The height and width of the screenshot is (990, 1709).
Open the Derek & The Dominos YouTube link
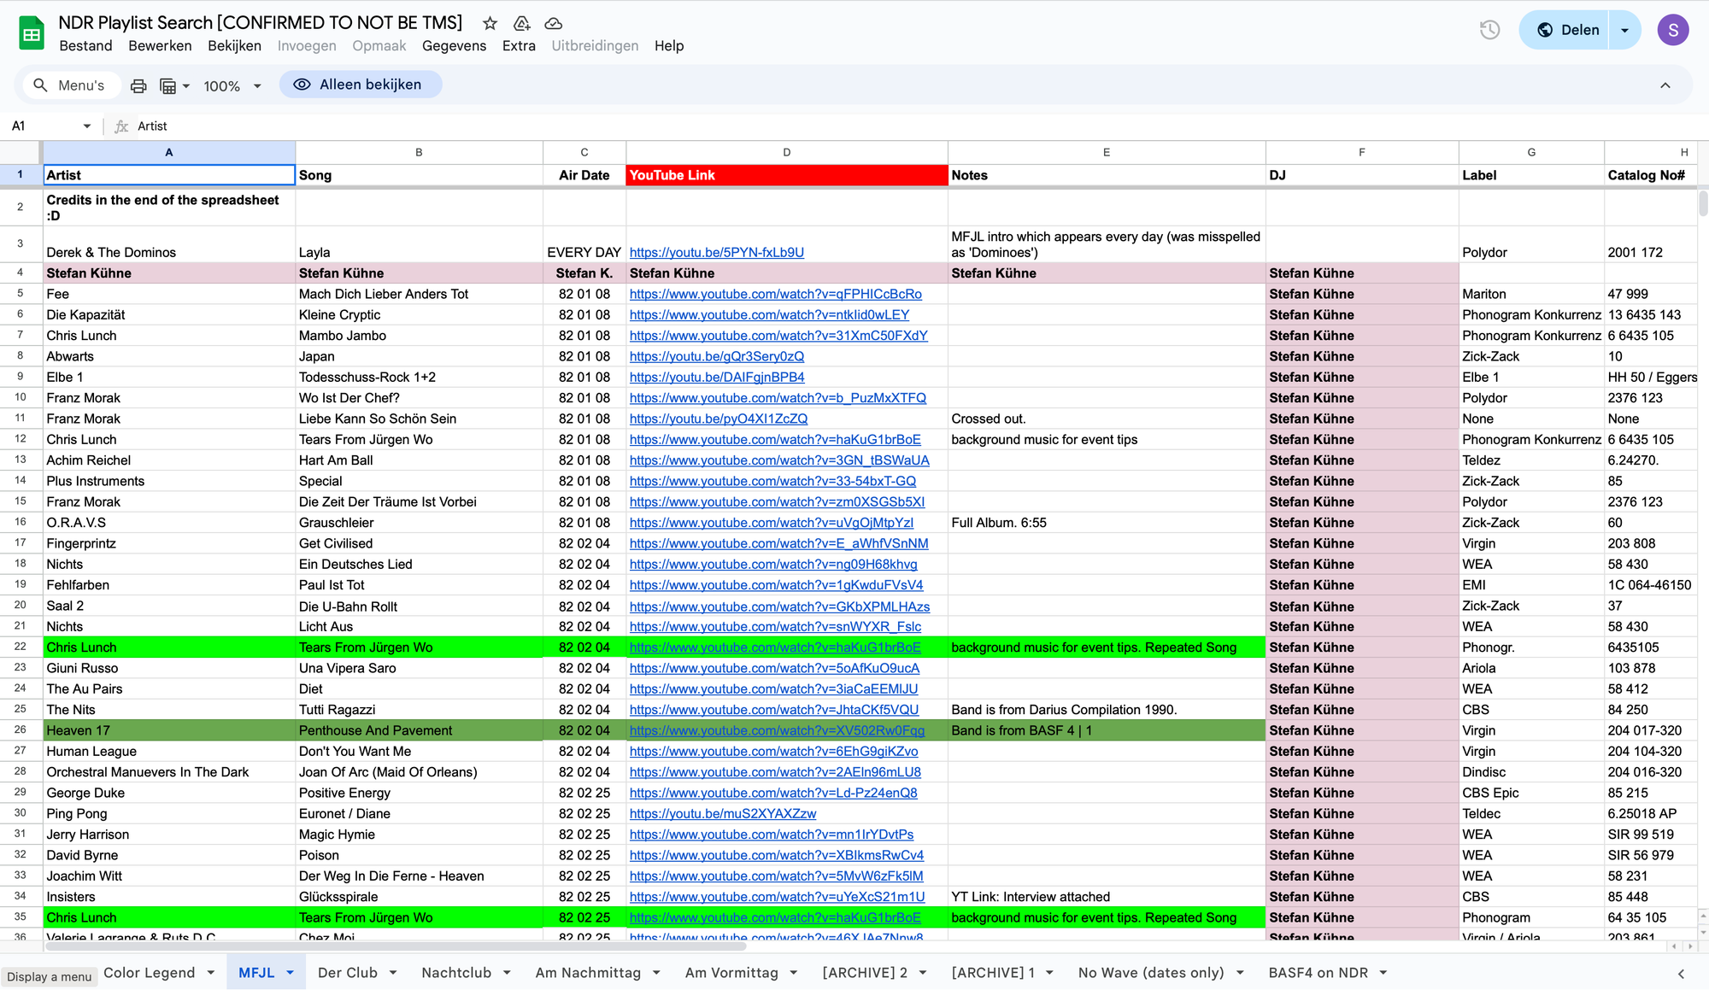click(716, 253)
